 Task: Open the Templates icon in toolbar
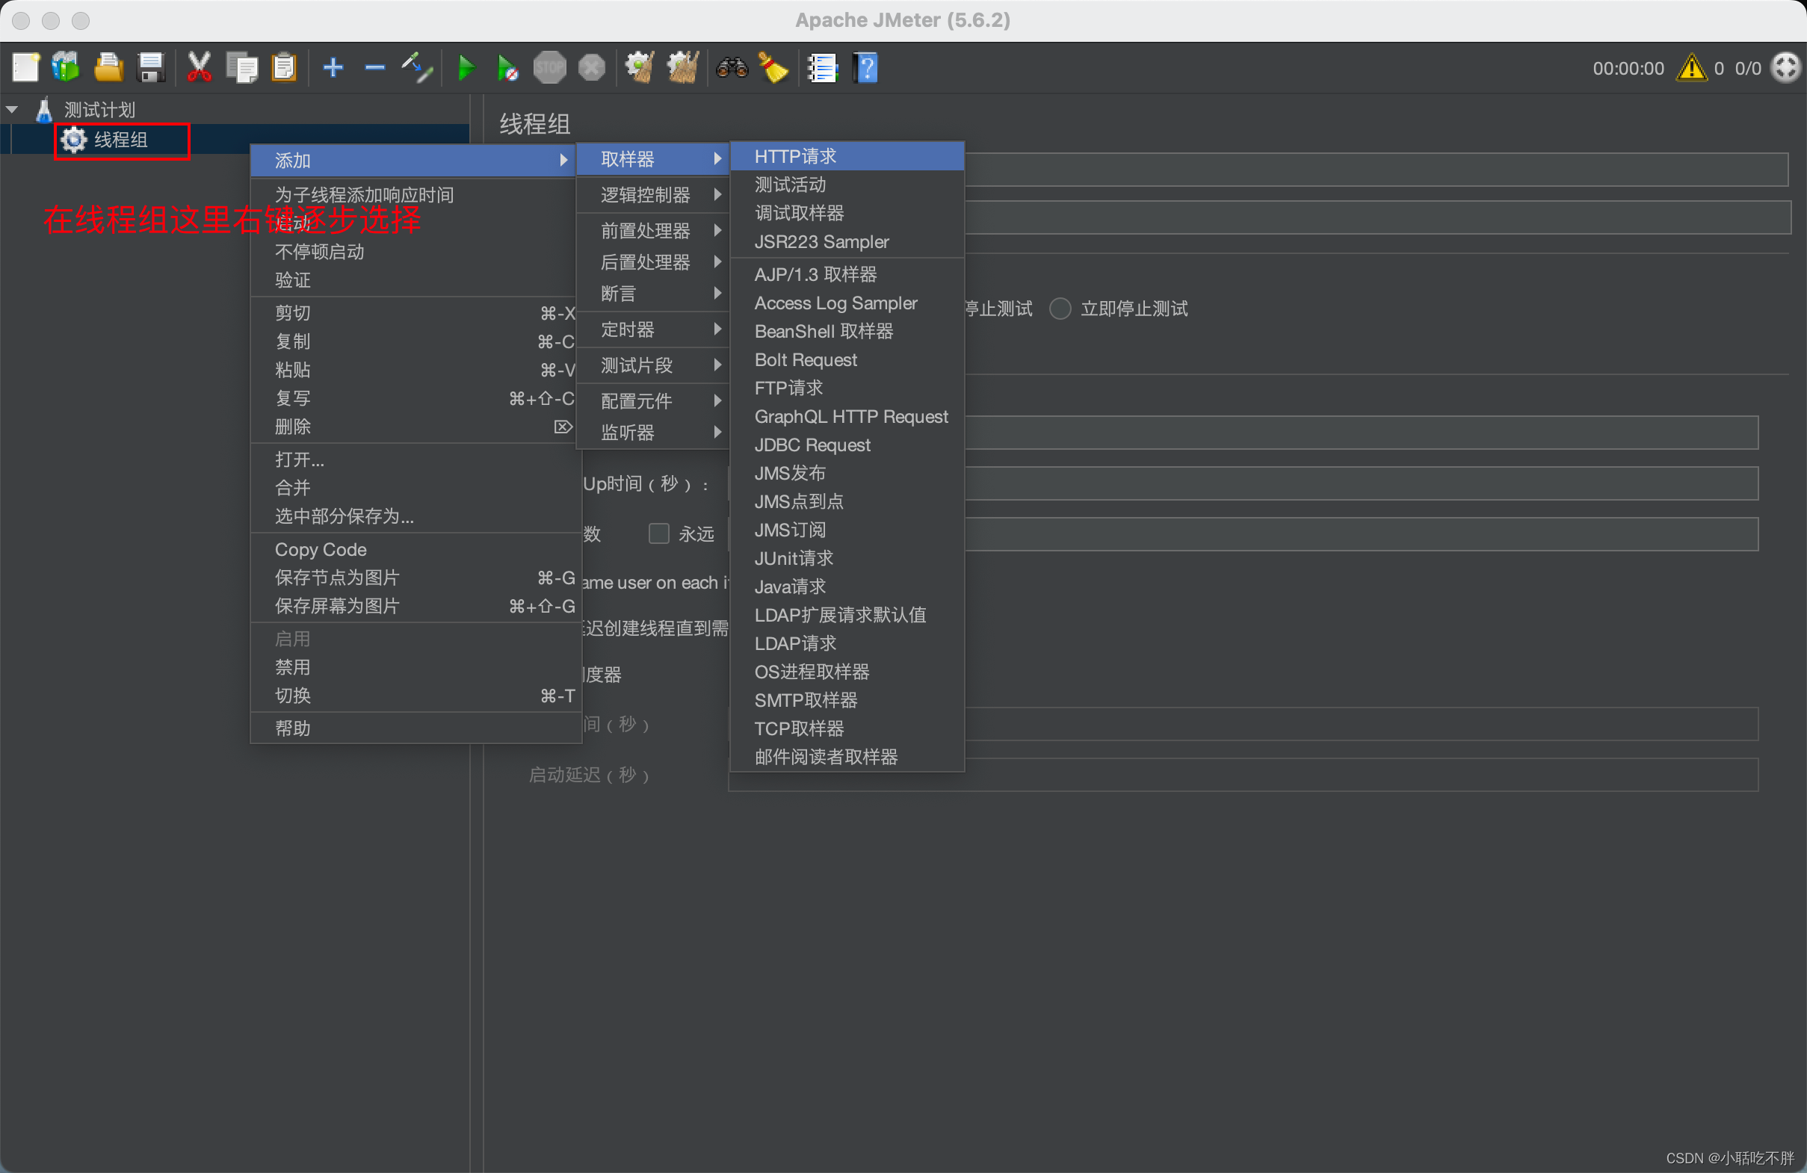point(66,67)
